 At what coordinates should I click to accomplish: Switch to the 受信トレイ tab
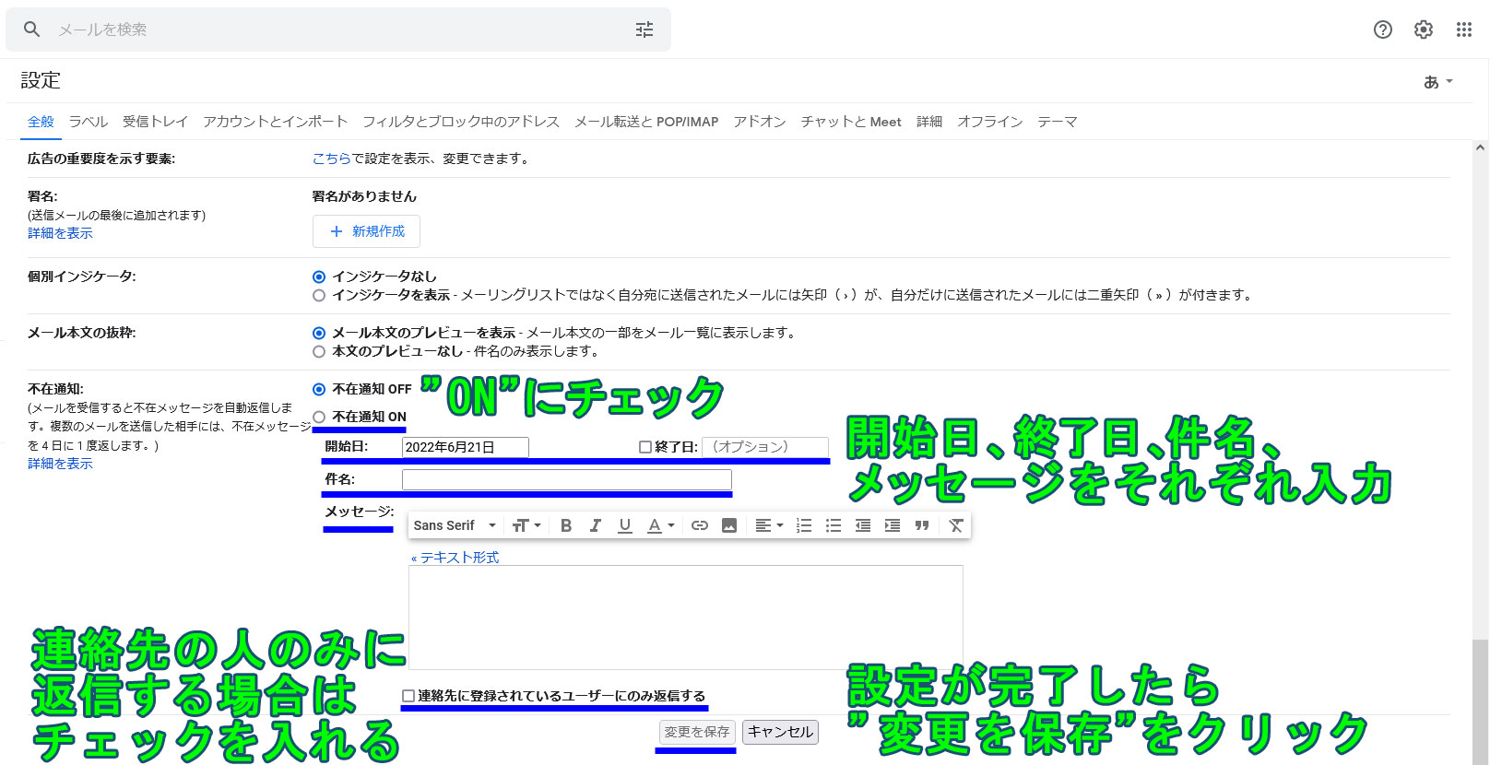point(155,122)
